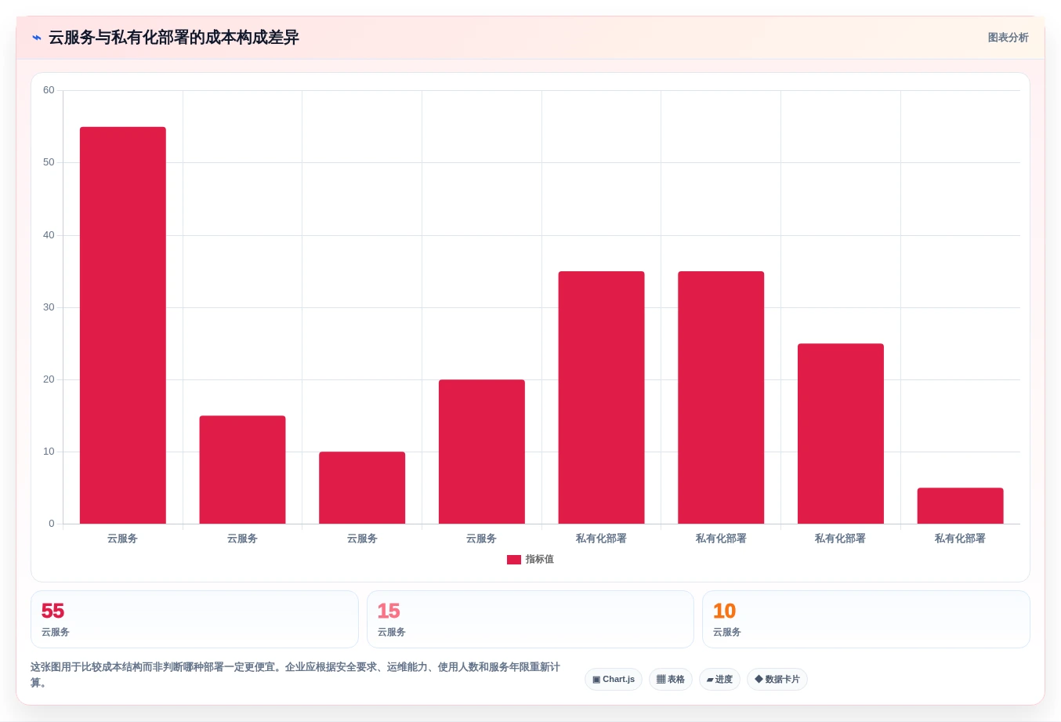Screen dimensions: 1061x722
Task: Click the 指标值 legend text
Action: [x=540, y=560]
